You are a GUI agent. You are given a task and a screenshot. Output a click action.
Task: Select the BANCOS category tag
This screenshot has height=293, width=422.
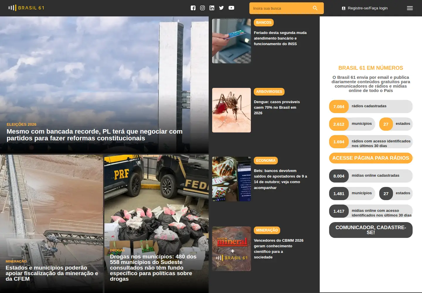tap(264, 23)
